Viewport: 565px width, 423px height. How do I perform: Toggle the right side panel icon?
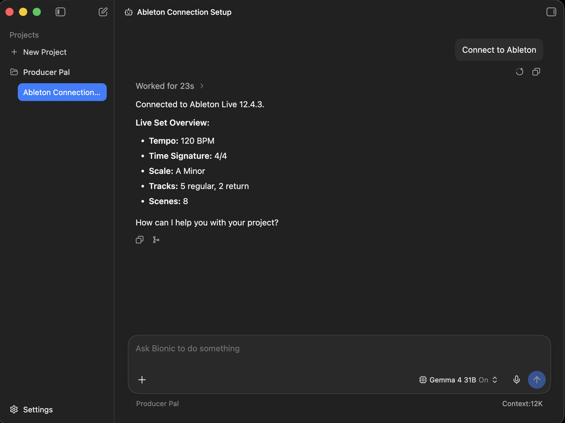(x=551, y=12)
